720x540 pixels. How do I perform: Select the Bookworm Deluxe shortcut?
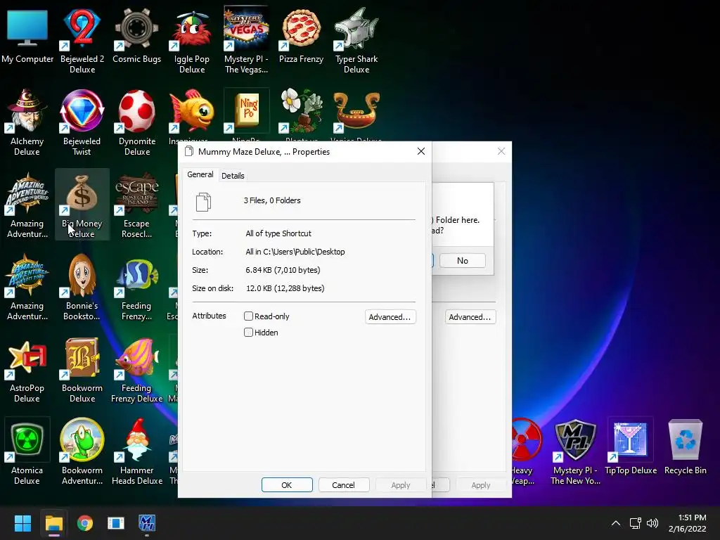click(82, 370)
